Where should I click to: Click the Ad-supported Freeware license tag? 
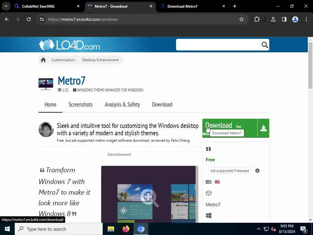pos(230,171)
